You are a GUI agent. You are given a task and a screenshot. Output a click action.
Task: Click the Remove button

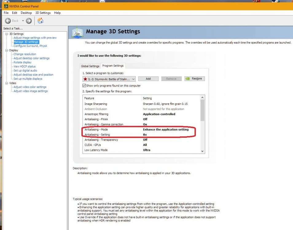(x=171, y=79)
